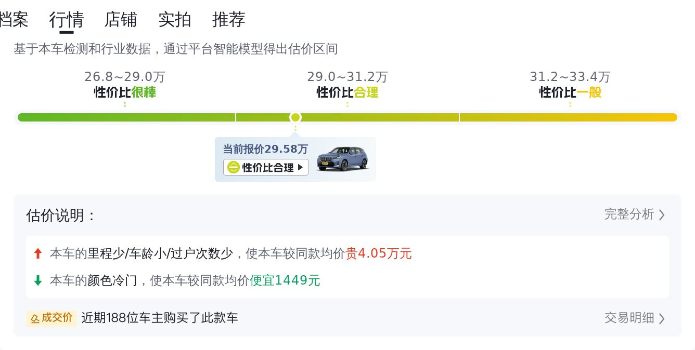The height and width of the screenshot is (350, 695).
Task: Tap the 当前报价29.58万 text
Action: (x=265, y=149)
